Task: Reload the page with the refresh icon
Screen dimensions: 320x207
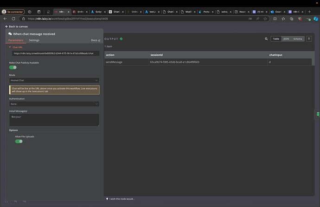Action: 13,19
